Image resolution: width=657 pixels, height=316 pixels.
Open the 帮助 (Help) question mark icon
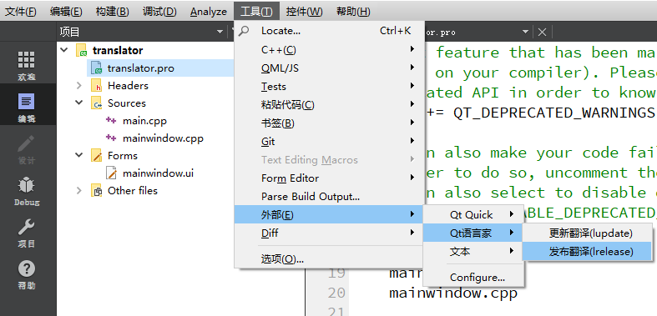tap(27, 268)
